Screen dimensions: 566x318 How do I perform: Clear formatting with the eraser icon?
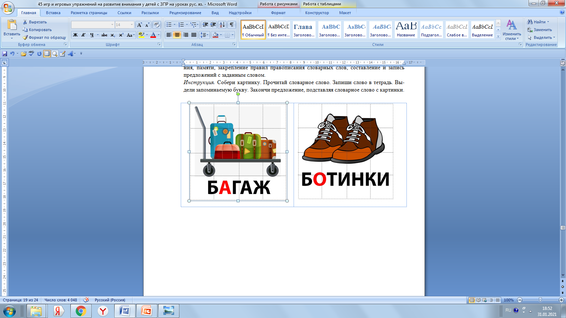[x=157, y=25]
